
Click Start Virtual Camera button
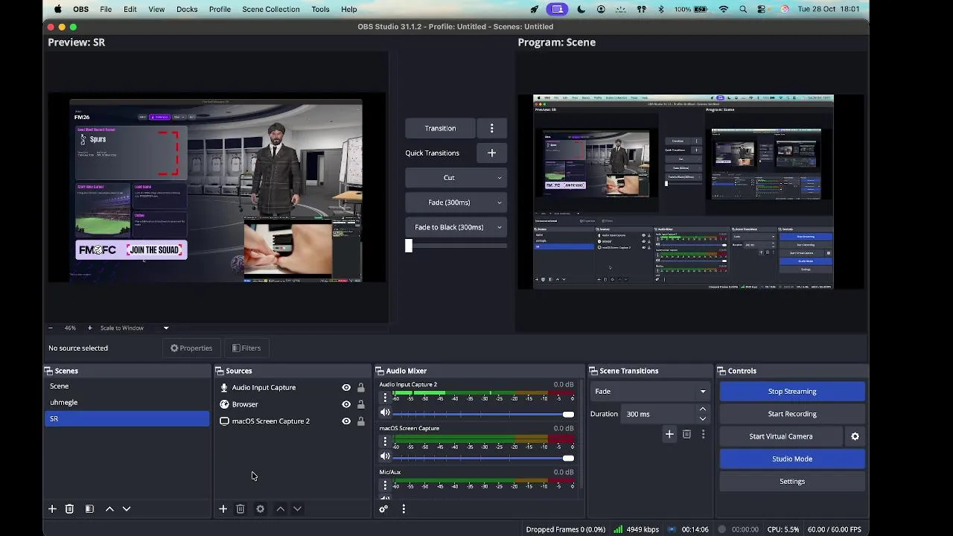coord(780,436)
